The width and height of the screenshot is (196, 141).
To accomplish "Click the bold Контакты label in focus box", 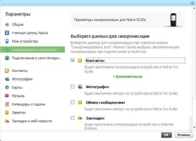I will (95, 61).
